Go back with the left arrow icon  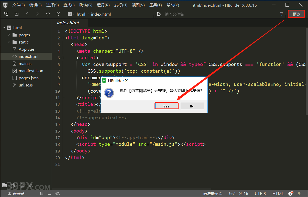pyautogui.click(x=27, y=14)
